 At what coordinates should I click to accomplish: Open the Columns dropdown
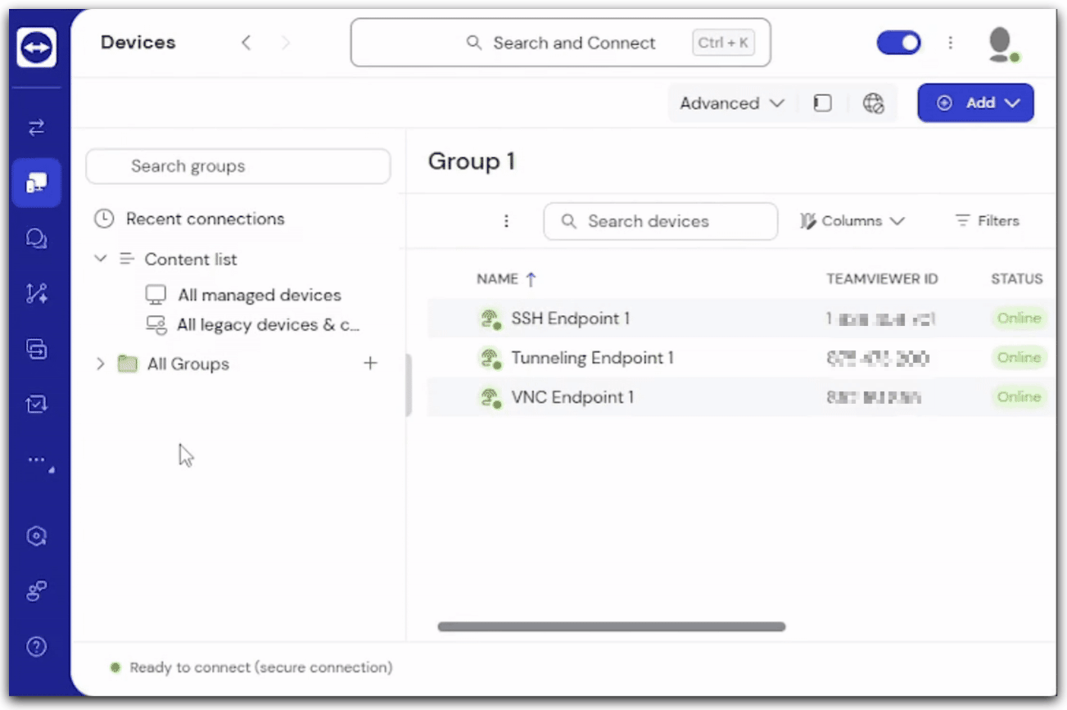(852, 221)
